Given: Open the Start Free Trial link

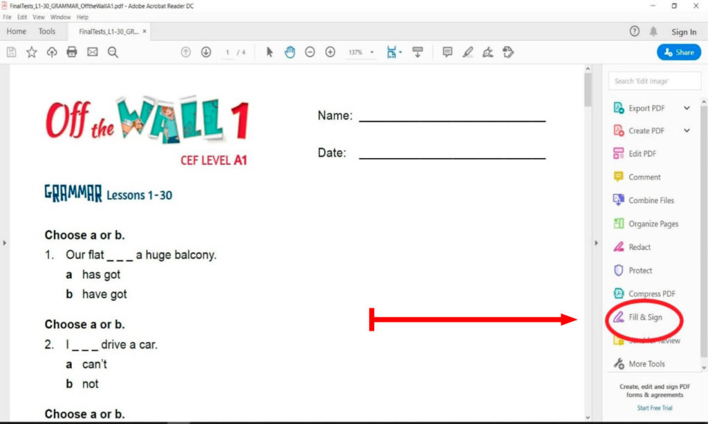Looking at the screenshot, I should 654,408.
